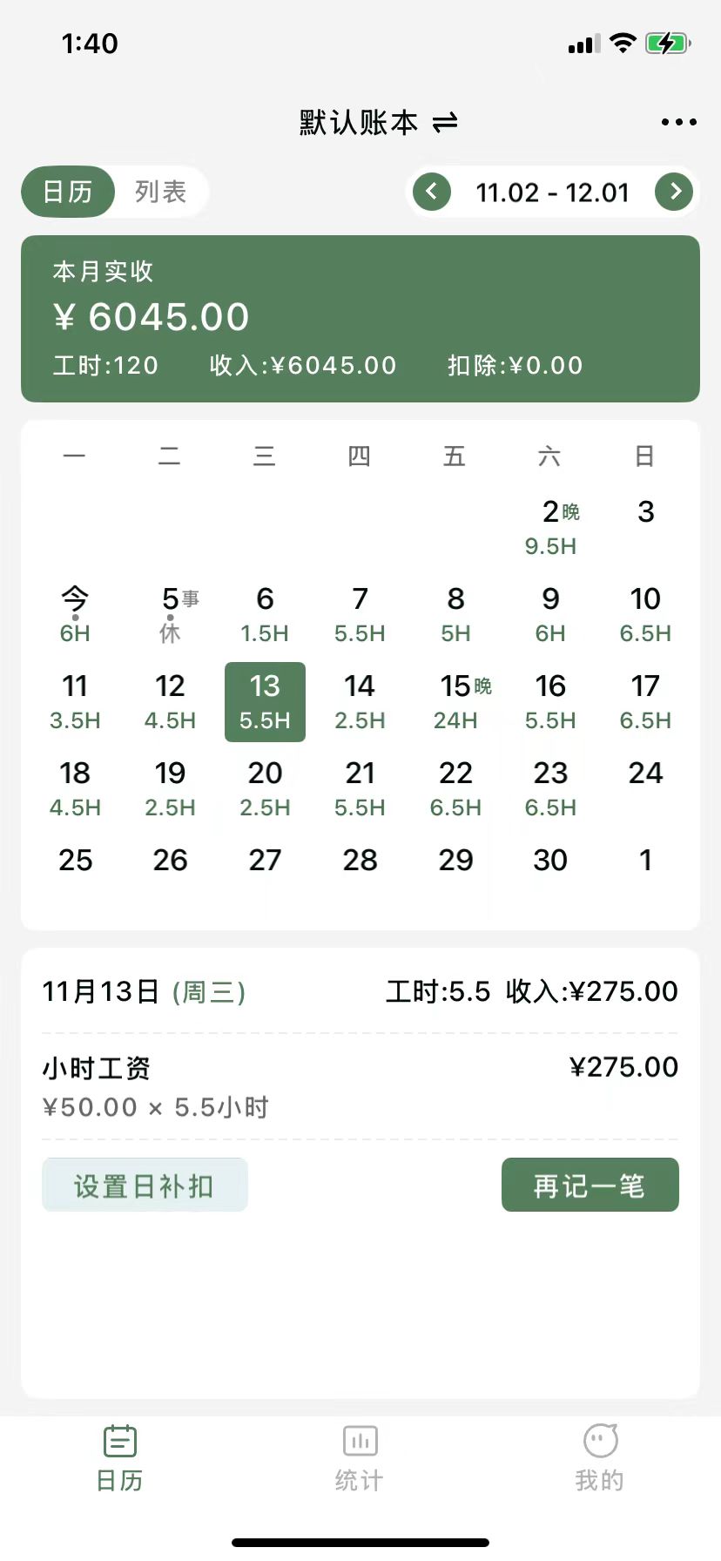Tap the account book switch arrows icon
The height and width of the screenshot is (1561, 721).
[445, 123]
